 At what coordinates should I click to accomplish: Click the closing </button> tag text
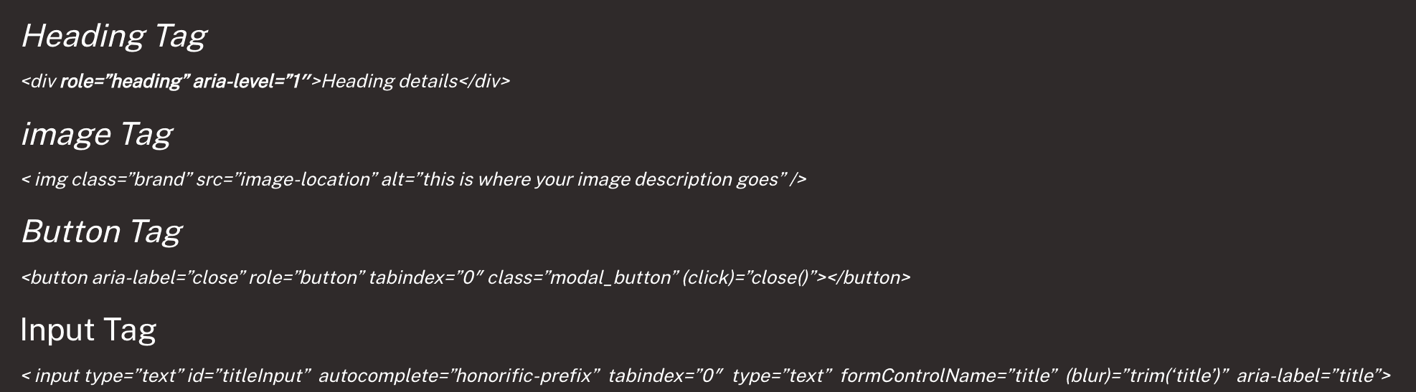pyautogui.click(x=869, y=277)
